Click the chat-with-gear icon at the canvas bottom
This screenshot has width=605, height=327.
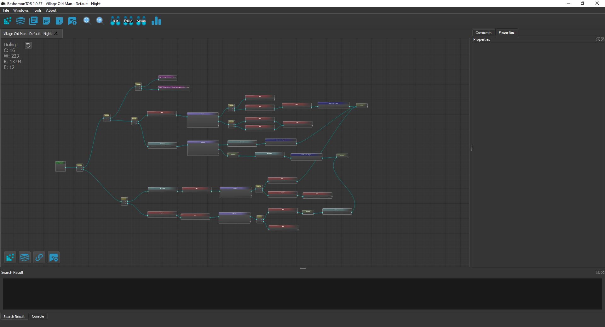point(54,257)
